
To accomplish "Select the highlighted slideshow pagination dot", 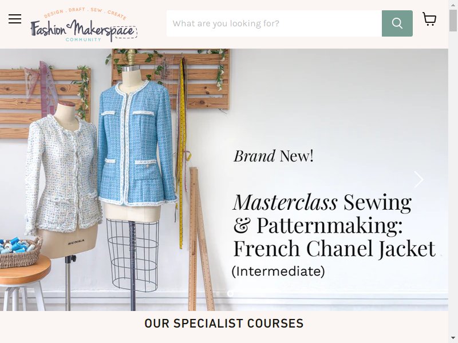I will 230,293.
